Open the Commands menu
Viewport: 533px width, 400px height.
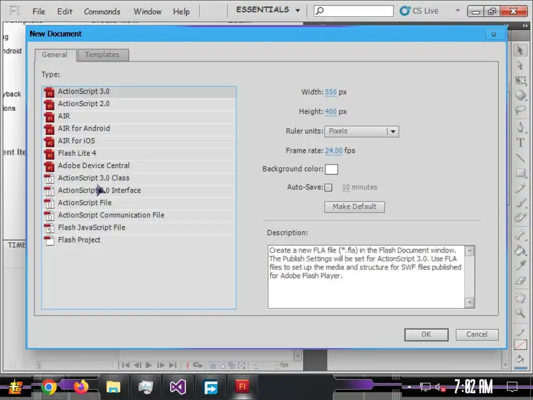pyautogui.click(x=102, y=11)
